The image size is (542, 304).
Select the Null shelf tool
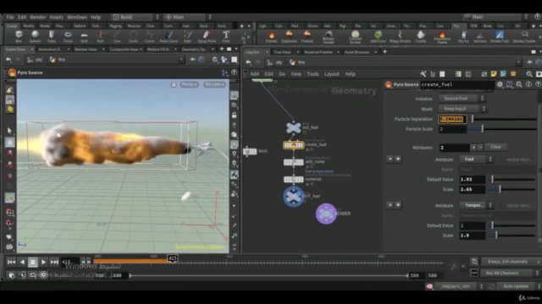pos(100,36)
